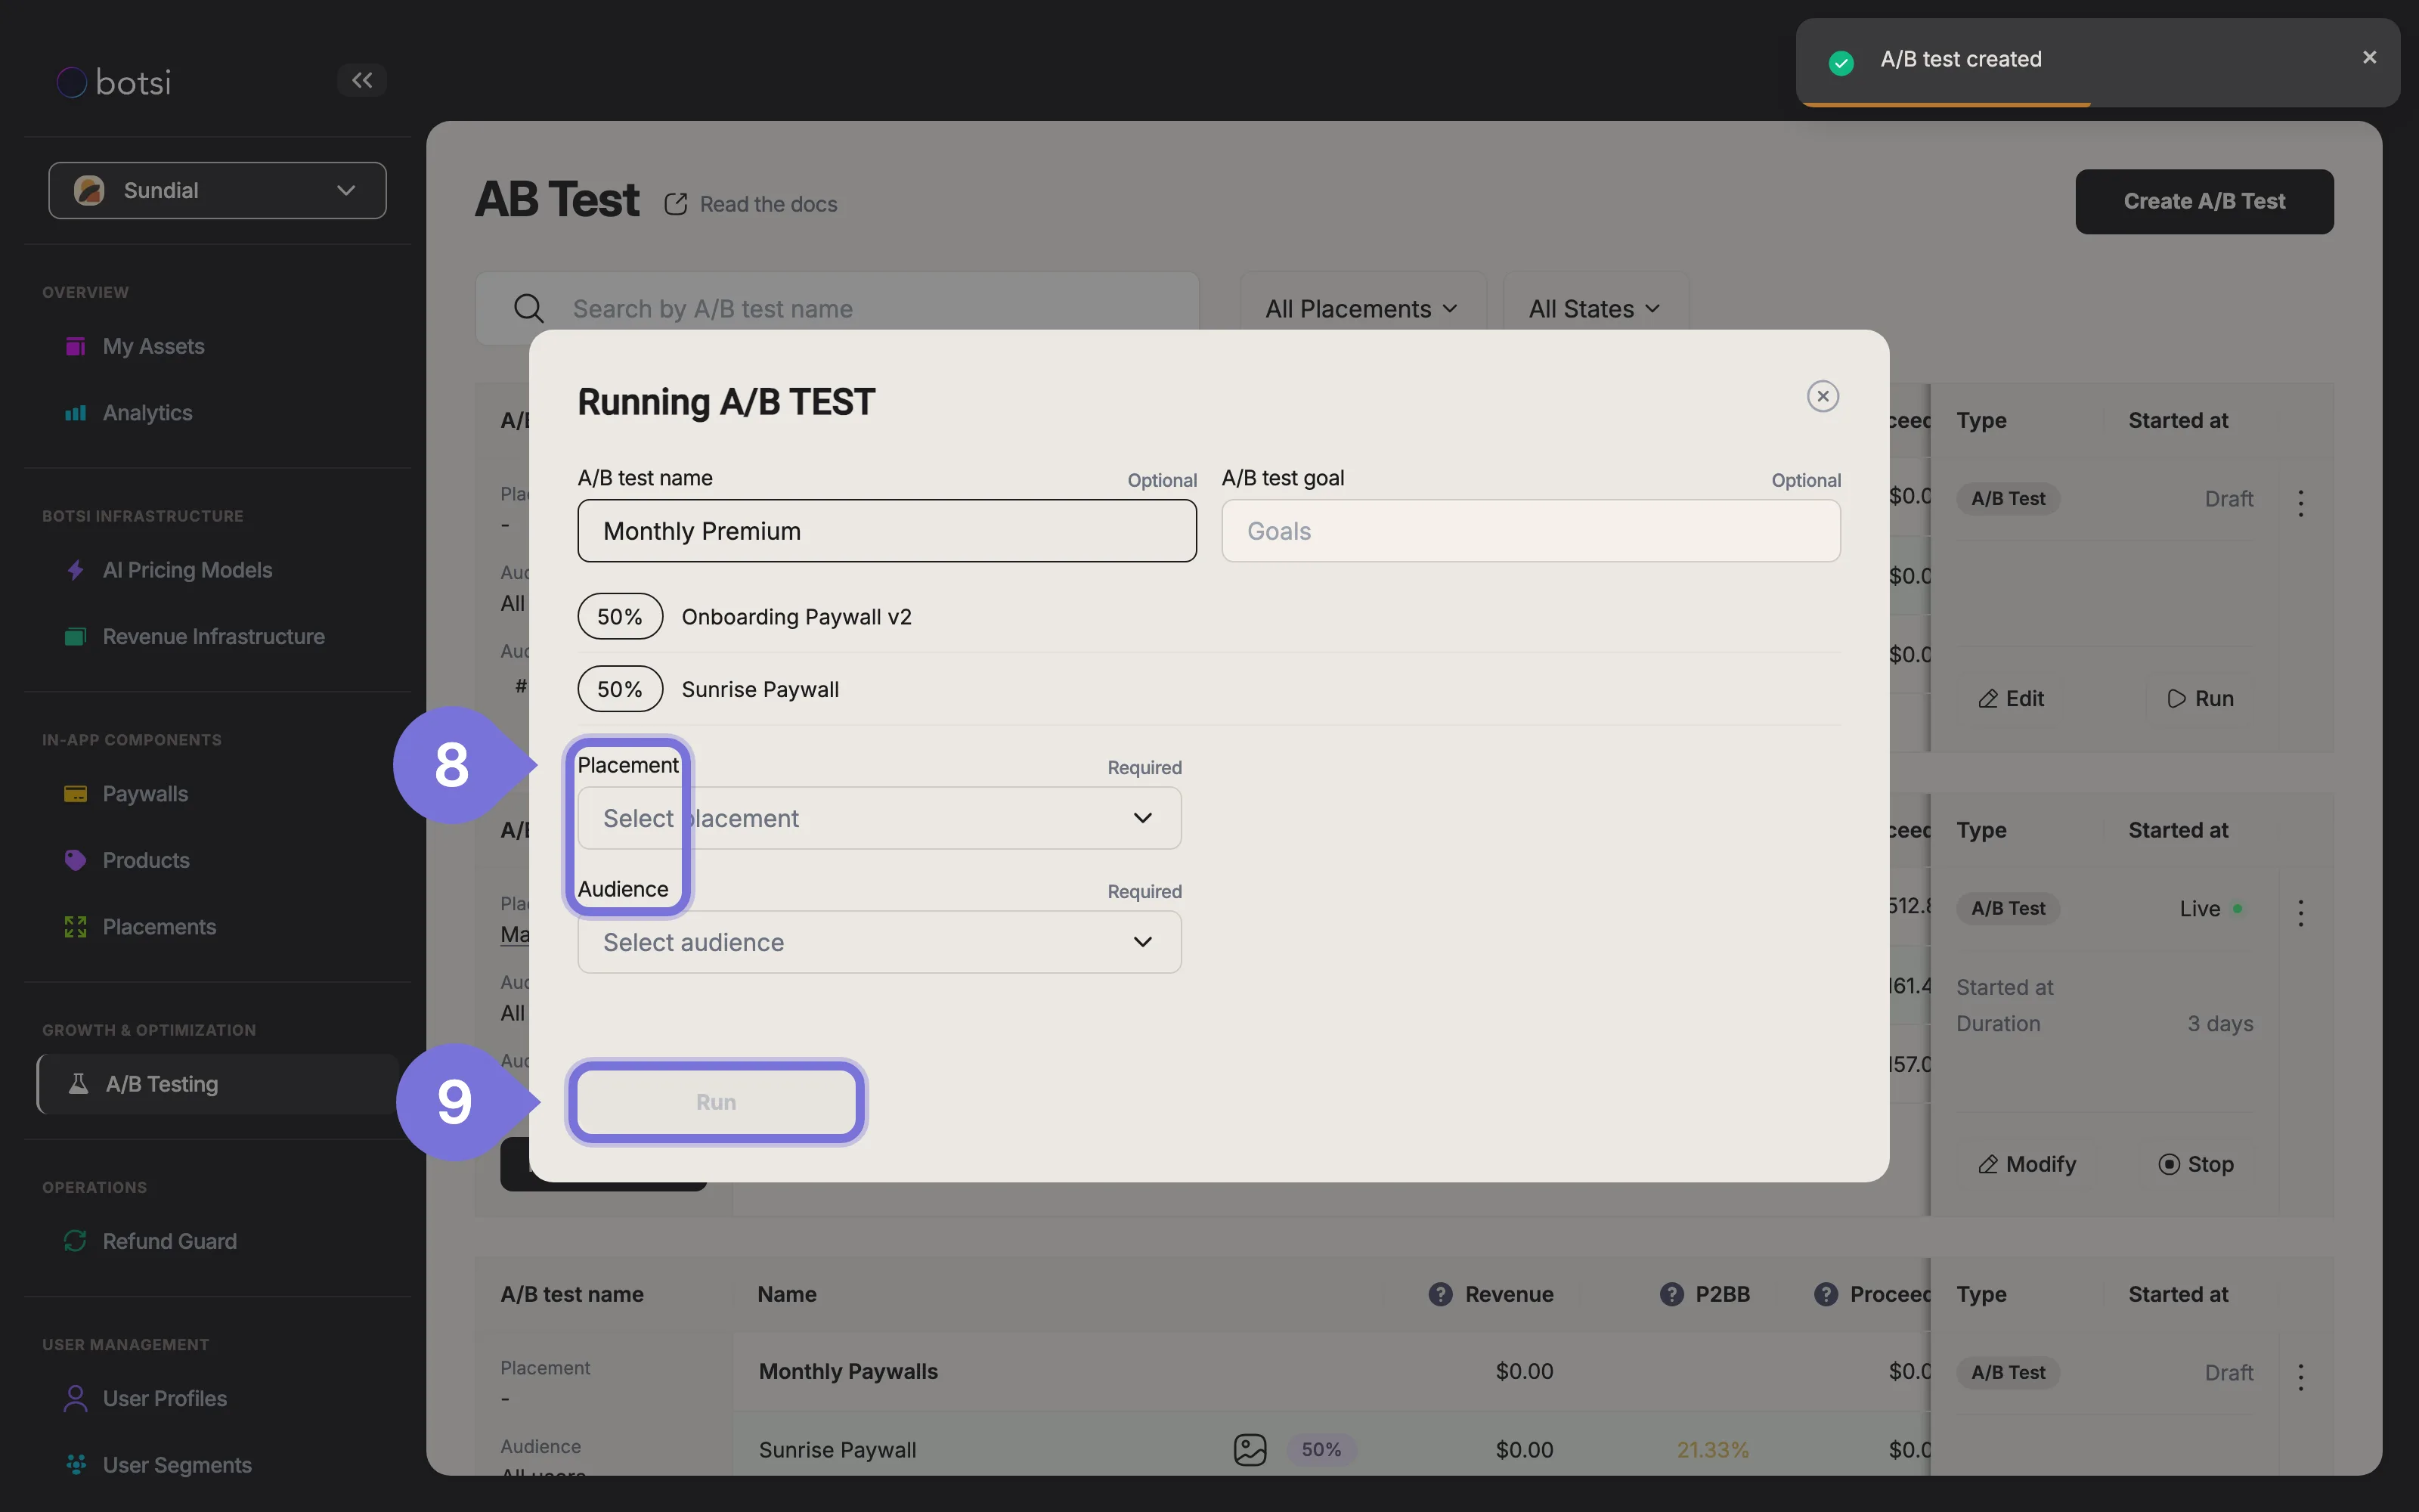This screenshot has width=2419, height=1512.
Task: Click the Create A/B Test button
Action: [2204, 201]
